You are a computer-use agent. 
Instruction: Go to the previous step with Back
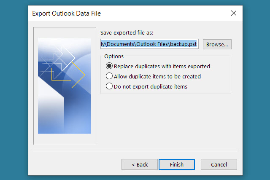(x=139, y=164)
